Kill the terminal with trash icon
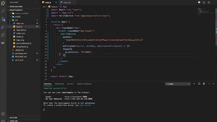This screenshot has width=217, height=122. 204,84
